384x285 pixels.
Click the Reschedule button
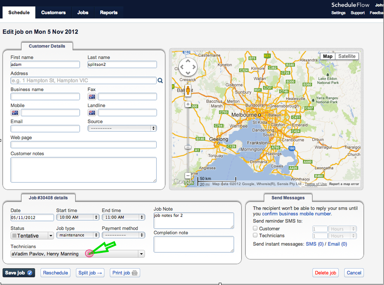[x=55, y=273]
